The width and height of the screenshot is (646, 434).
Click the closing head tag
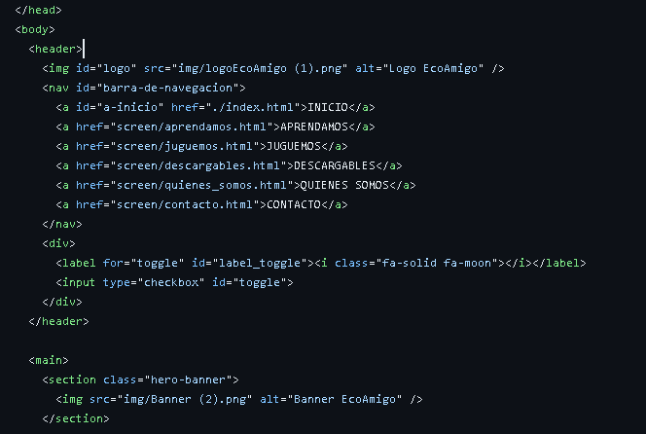pyautogui.click(x=38, y=10)
